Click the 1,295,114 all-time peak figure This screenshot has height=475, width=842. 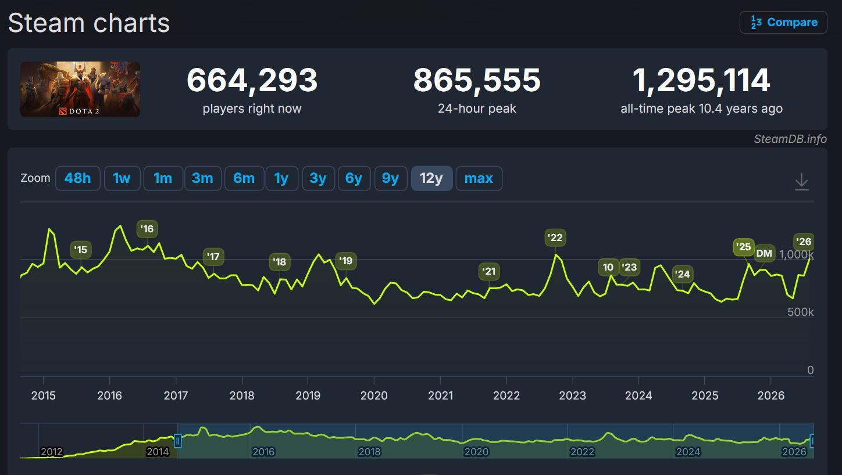(x=701, y=80)
